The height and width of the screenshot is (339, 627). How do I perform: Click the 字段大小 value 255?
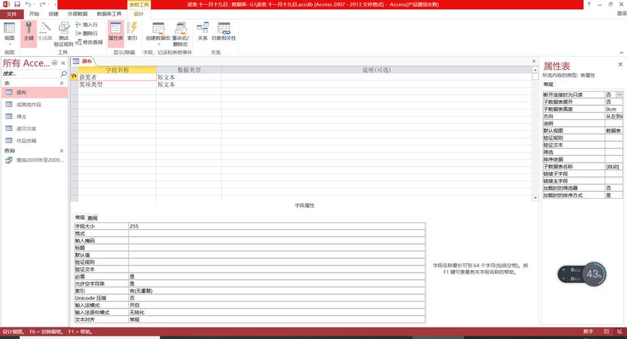pyautogui.click(x=276, y=226)
